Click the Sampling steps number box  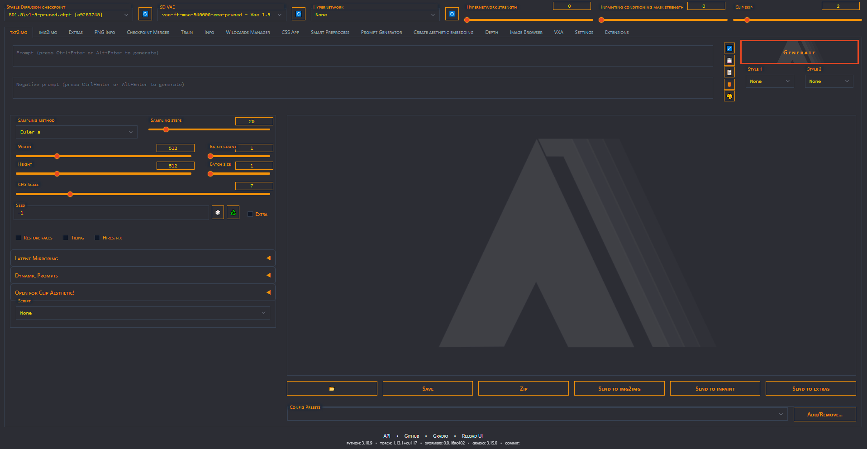click(254, 121)
